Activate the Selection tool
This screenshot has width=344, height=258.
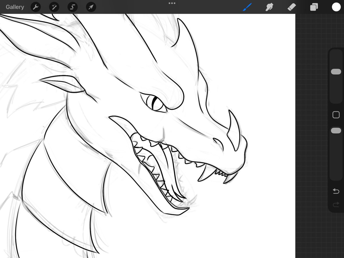coord(73,7)
